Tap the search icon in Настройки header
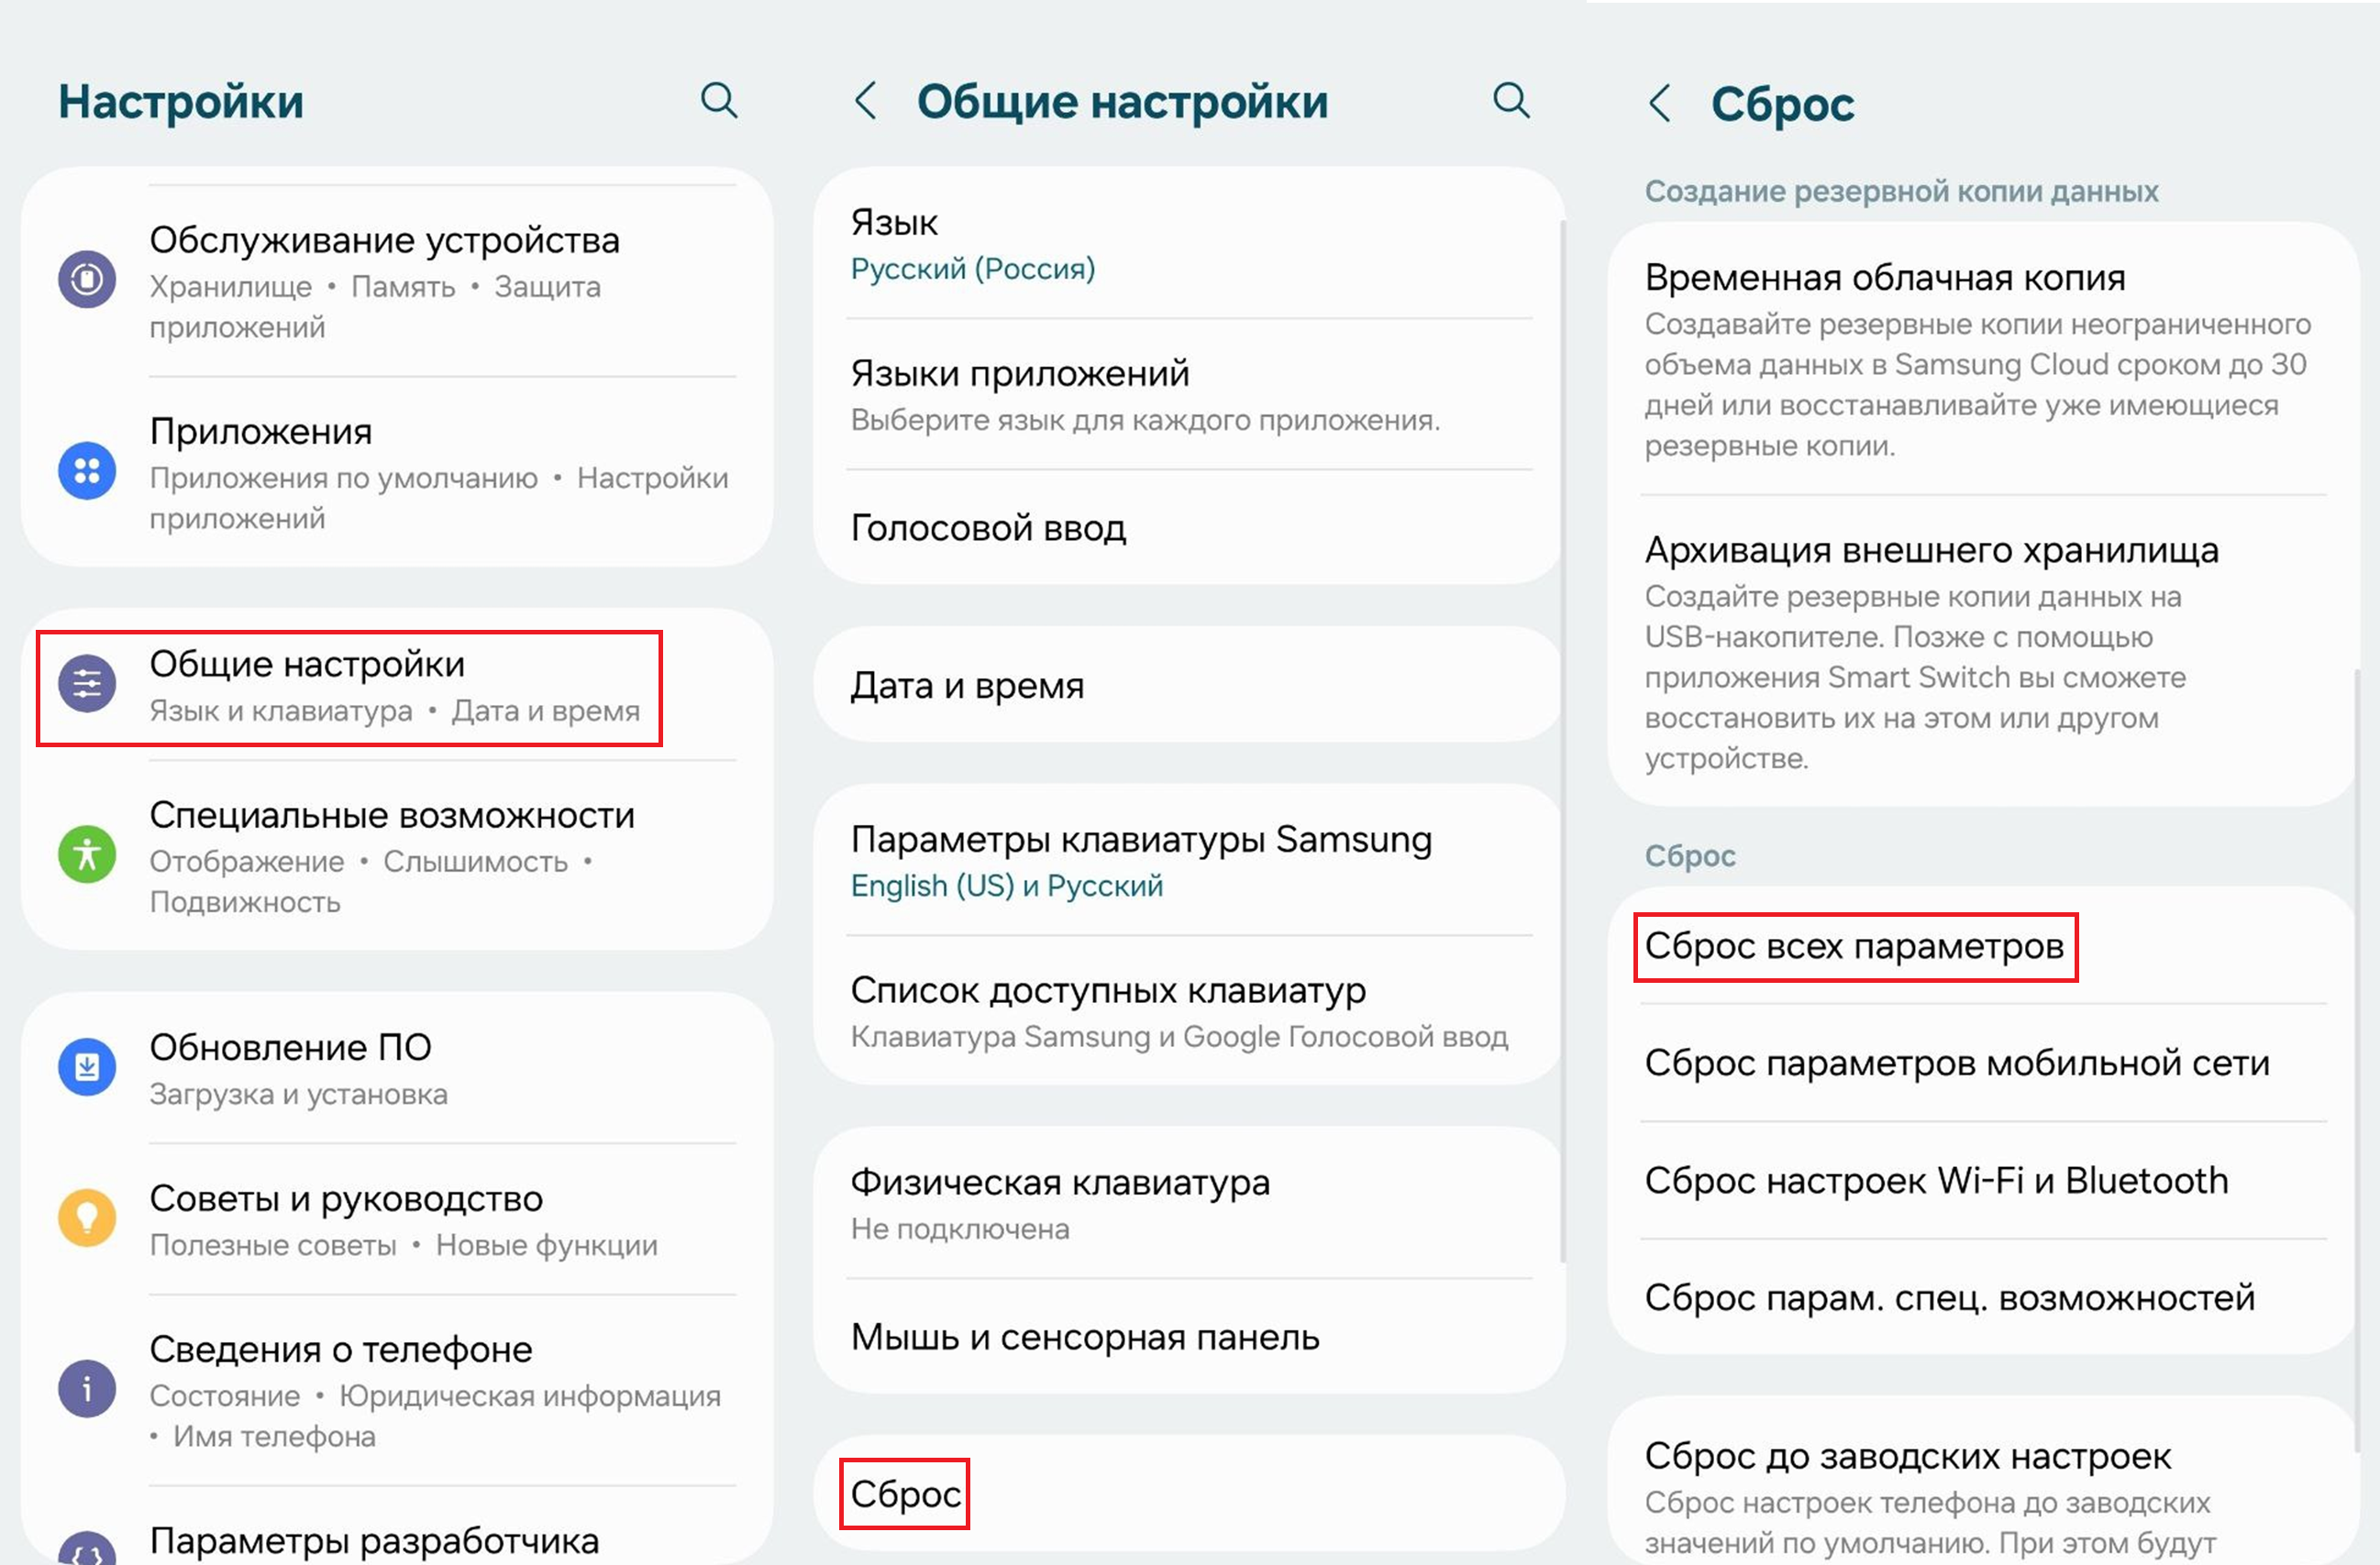Screen dimensions: 2380x1565 click(718, 101)
